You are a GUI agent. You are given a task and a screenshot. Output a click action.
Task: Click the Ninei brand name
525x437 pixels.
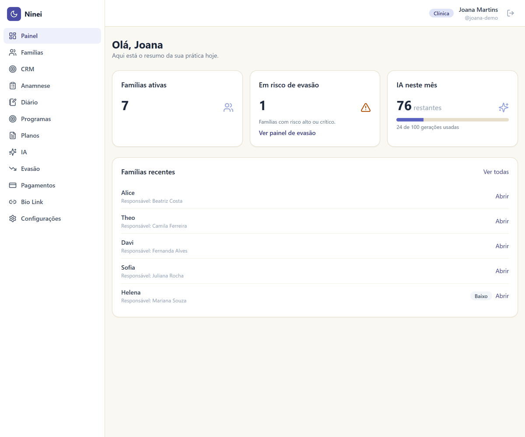[x=33, y=14]
